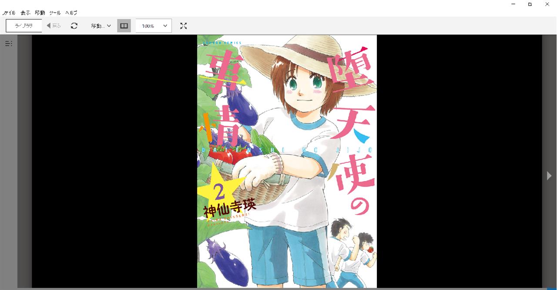Screen dimensions: 557x290
Task: Show the table of contents sidebar
Action: tap(9, 44)
